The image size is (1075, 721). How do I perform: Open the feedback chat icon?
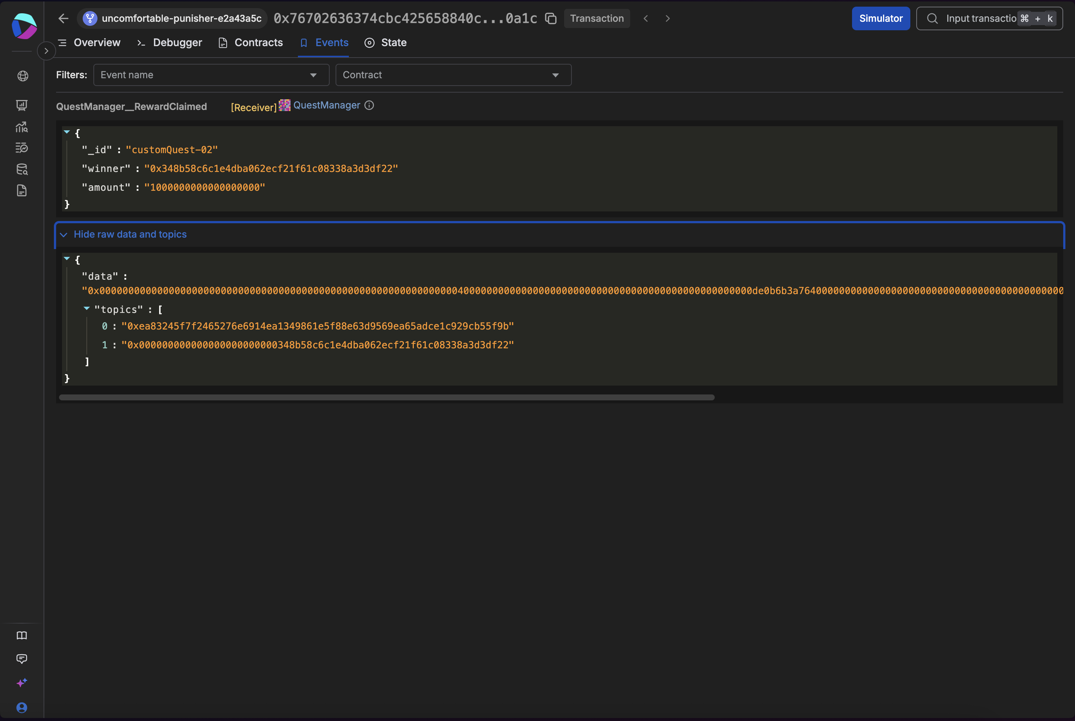point(22,659)
